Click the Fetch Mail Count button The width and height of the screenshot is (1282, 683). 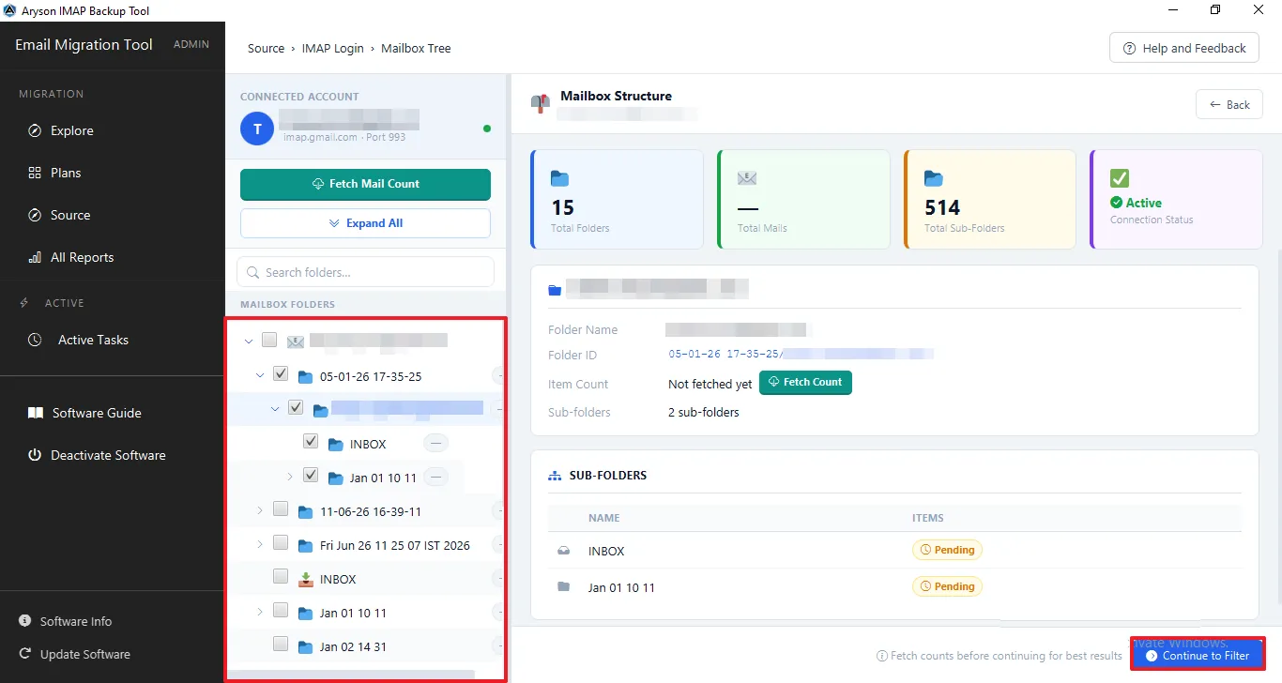click(365, 184)
